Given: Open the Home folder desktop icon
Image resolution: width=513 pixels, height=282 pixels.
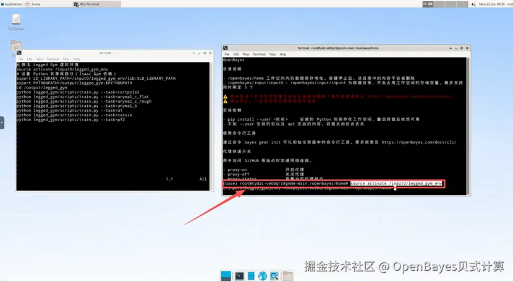Looking at the screenshot, I should point(15,45).
